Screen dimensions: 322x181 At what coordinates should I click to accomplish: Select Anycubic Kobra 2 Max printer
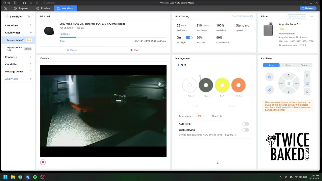click(18, 49)
